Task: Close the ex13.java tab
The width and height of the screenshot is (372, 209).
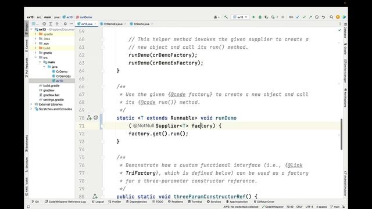Action: [95, 24]
